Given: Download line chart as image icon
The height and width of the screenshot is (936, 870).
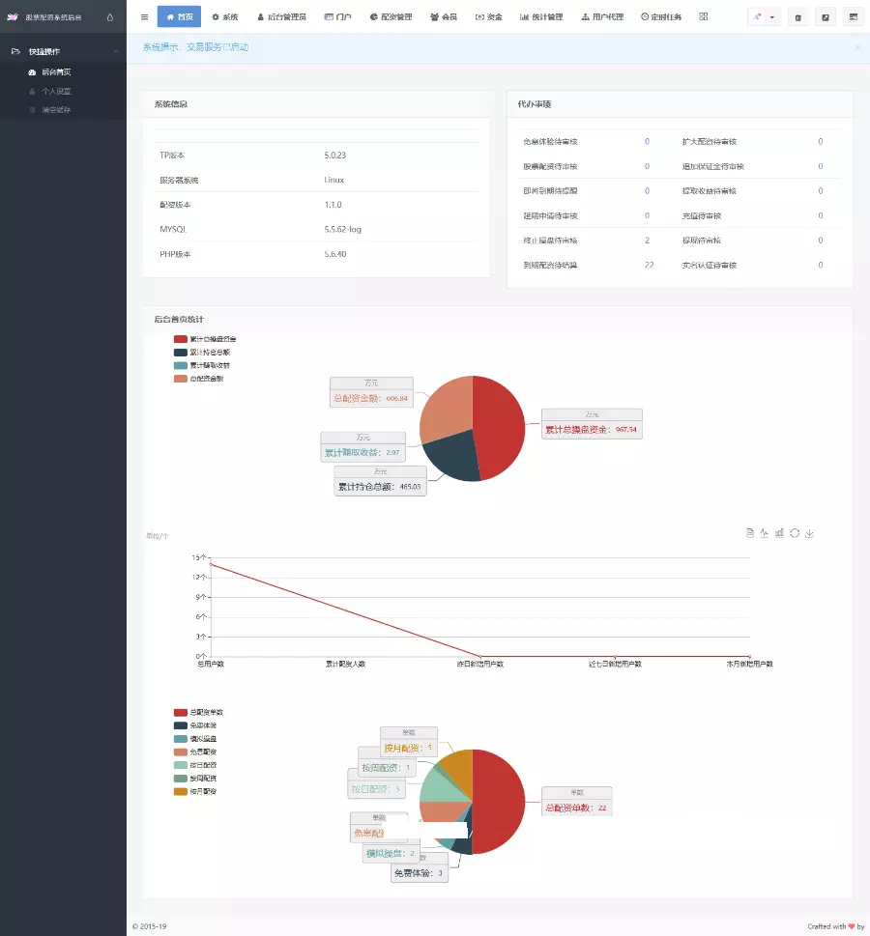Looking at the screenshot, I should (x=809, y=532).
